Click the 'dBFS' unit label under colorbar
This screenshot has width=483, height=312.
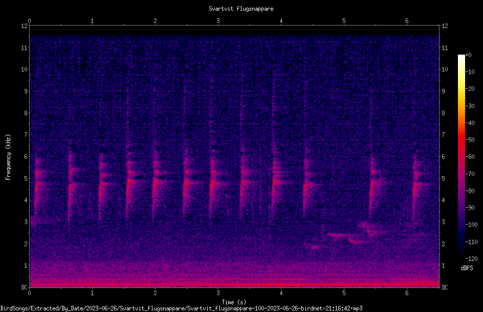[467, 268]
